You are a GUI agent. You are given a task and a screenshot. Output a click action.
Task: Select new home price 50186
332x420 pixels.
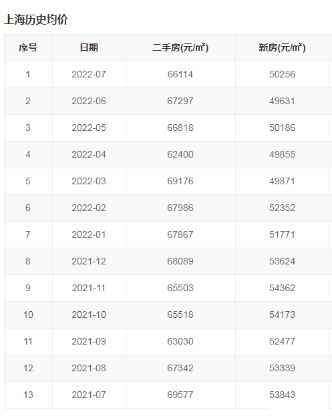[x=282, y=128]
